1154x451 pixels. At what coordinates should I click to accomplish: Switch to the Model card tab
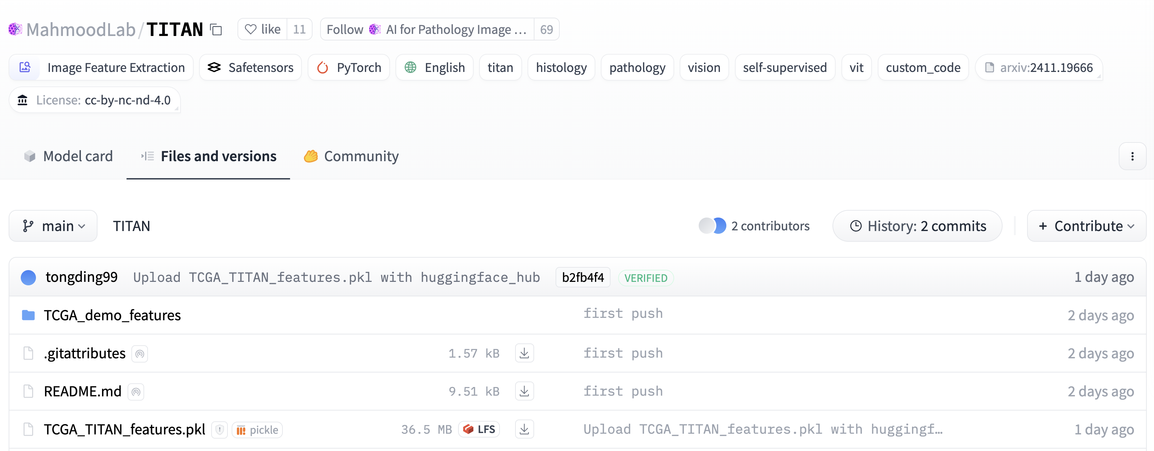[x=68, y=156]
